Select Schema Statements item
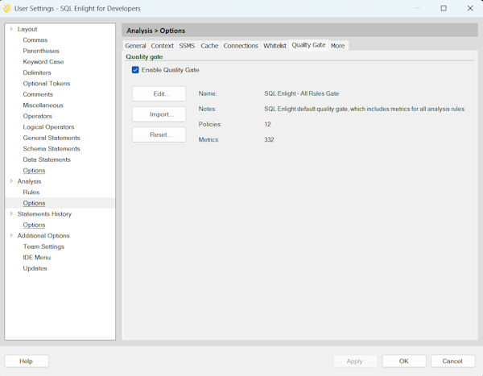Viewport: 483px width, 376px height. pos(52,149)
